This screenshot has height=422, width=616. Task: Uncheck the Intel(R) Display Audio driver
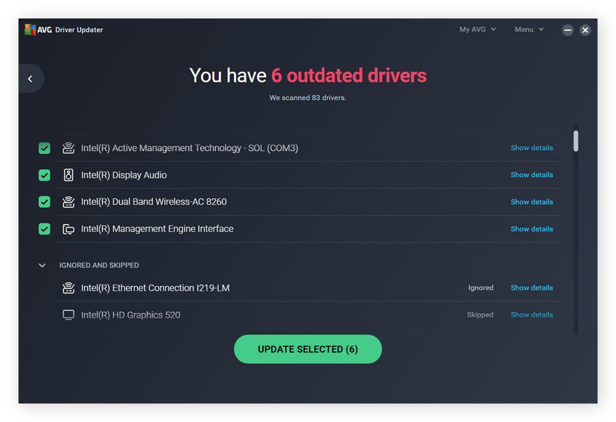[x=44, y=175]
